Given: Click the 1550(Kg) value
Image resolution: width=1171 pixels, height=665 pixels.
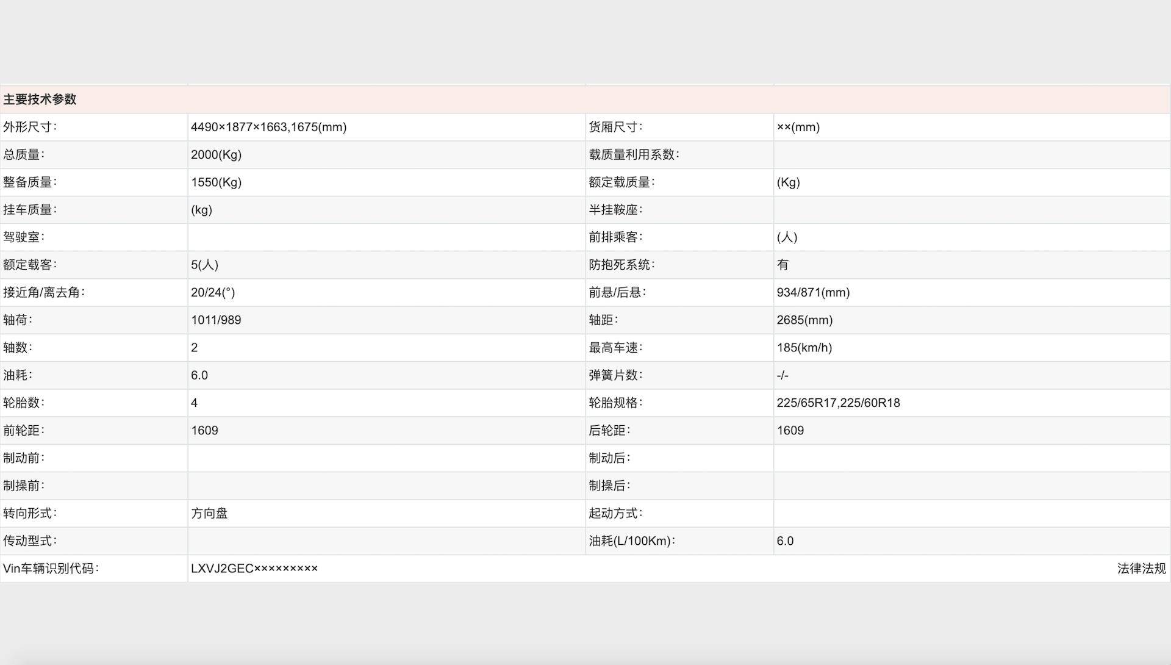Looking at the screenshot, I should pos(216,182).
